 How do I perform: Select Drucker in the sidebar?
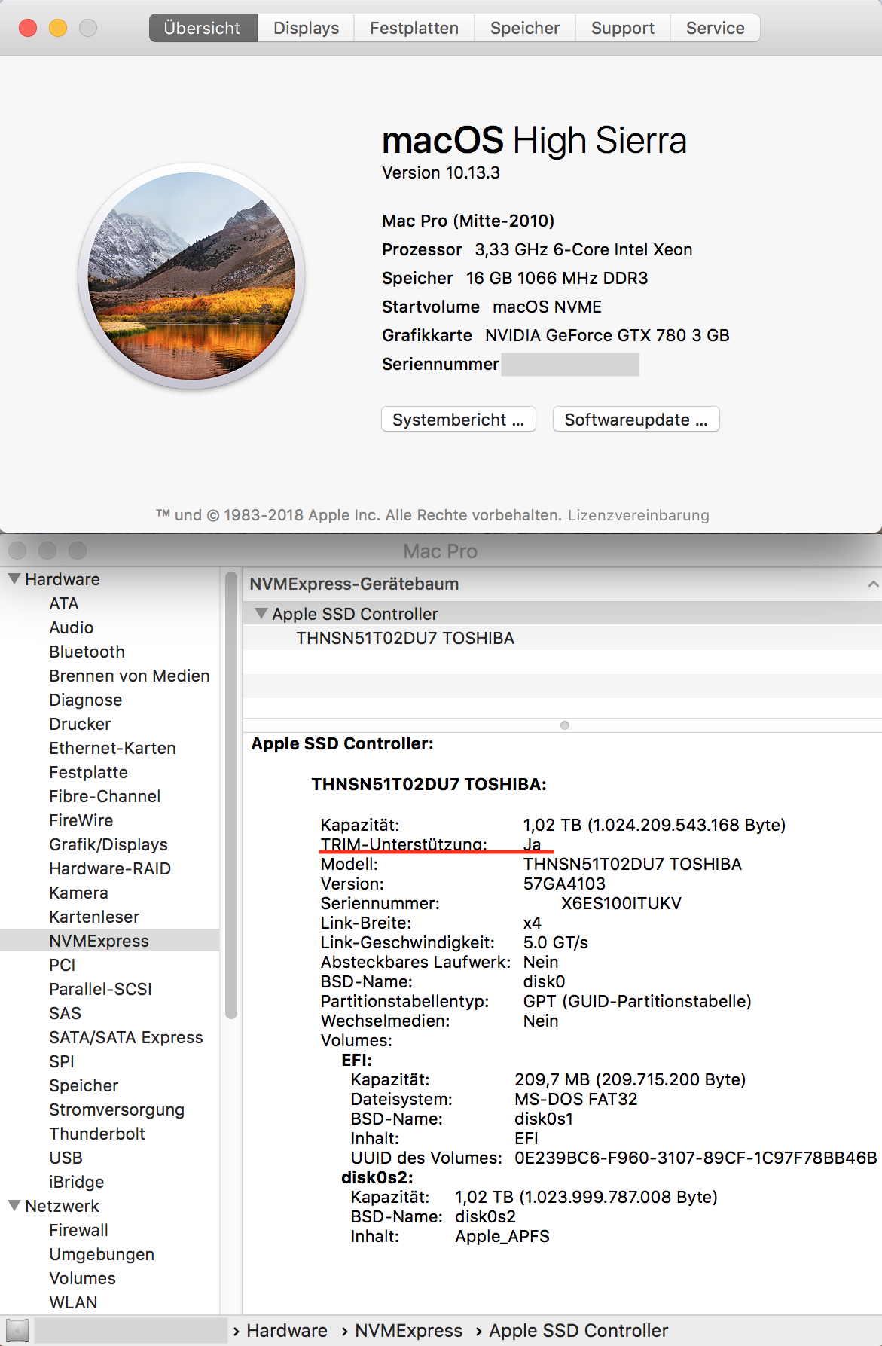click(80, 724)
